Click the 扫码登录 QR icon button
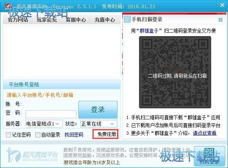228x168 pixels. point(210,156)
